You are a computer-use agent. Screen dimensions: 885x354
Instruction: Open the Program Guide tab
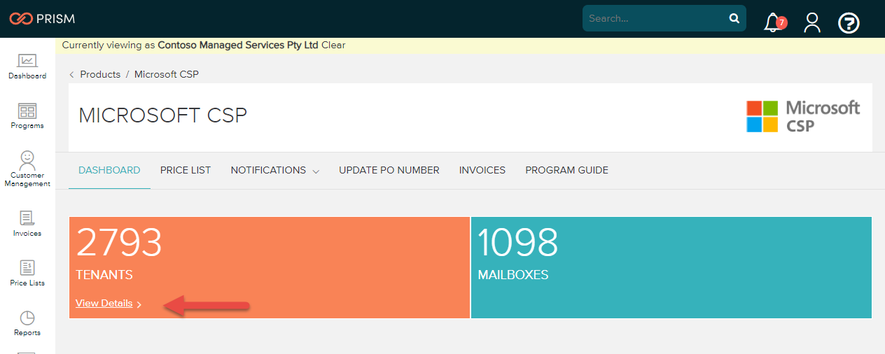(x=566, y=170)
